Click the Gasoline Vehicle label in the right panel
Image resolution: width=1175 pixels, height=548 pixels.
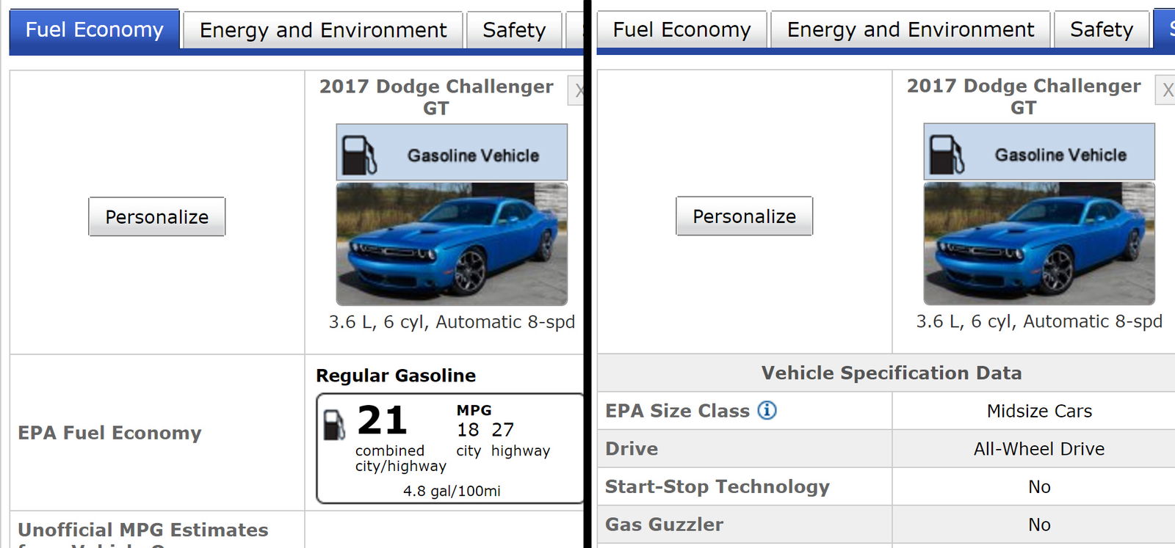(1060, 155)
